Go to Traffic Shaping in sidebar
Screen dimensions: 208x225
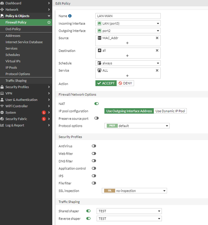click(x=16, y=81)
